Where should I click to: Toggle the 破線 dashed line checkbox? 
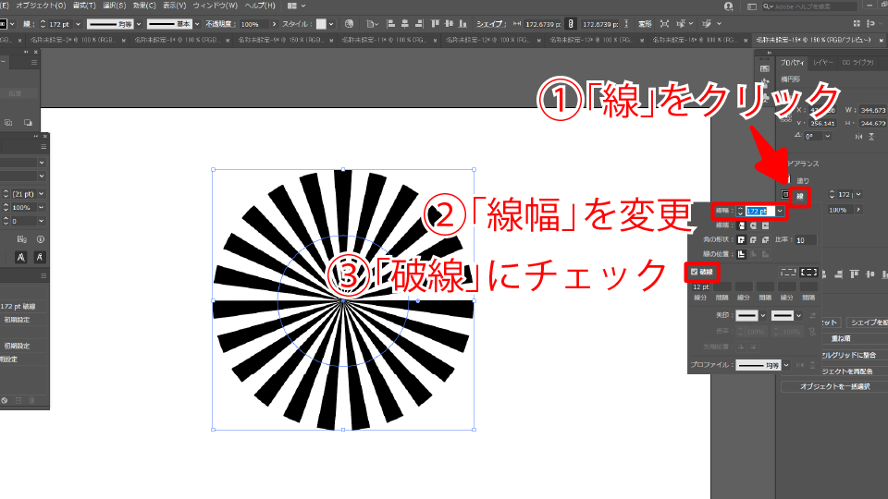pyautogui.click(x=695, y=272)
